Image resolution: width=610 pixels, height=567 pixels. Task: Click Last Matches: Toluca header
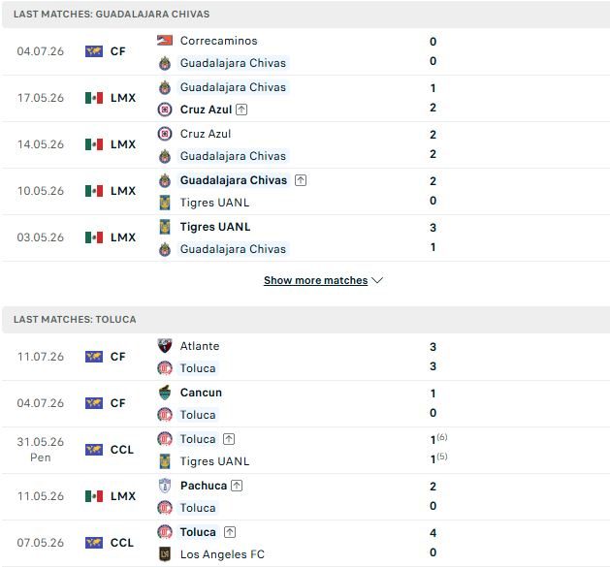pyautogui.click(x=75, y=320)
